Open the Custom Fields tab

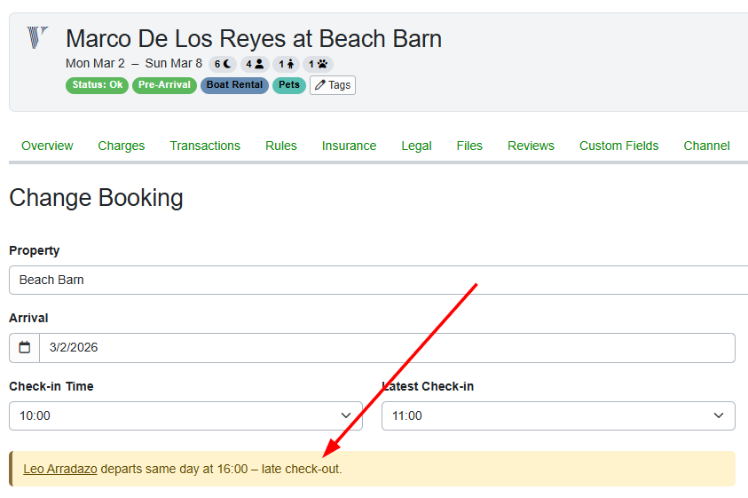pyautogui.click(x=618, y=146)
